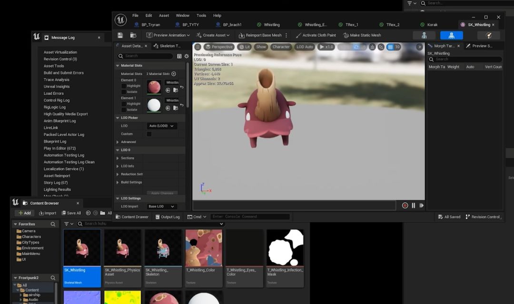Screen dimensions: 514x304
Task: Click the Element 1 white material swatch
Action: [154, 105]
